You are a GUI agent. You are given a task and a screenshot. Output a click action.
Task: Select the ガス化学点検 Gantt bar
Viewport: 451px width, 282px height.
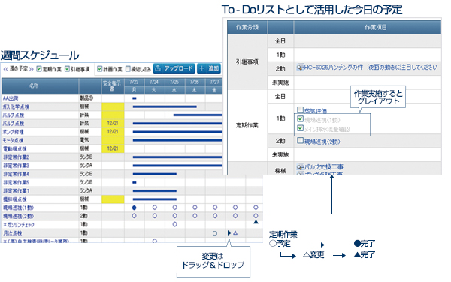tap(165, 106)
